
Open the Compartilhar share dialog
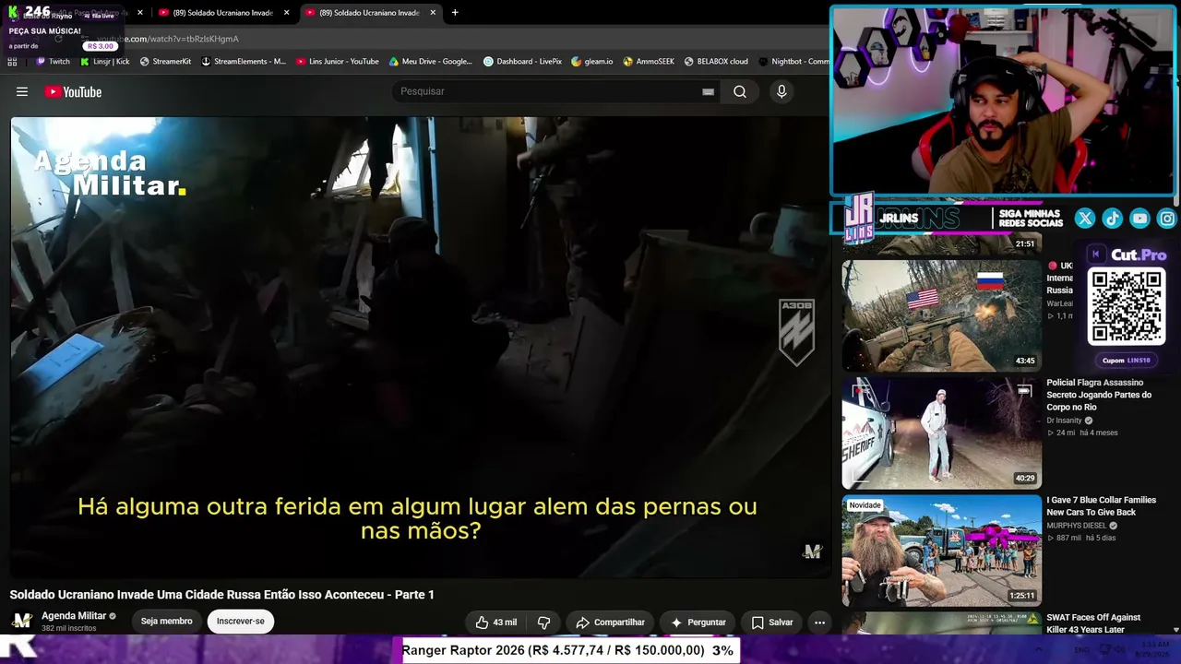point(610,622)
